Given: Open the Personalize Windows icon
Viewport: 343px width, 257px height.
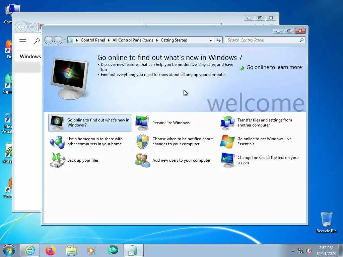Looking at the screenshot, I should [142, 123].
